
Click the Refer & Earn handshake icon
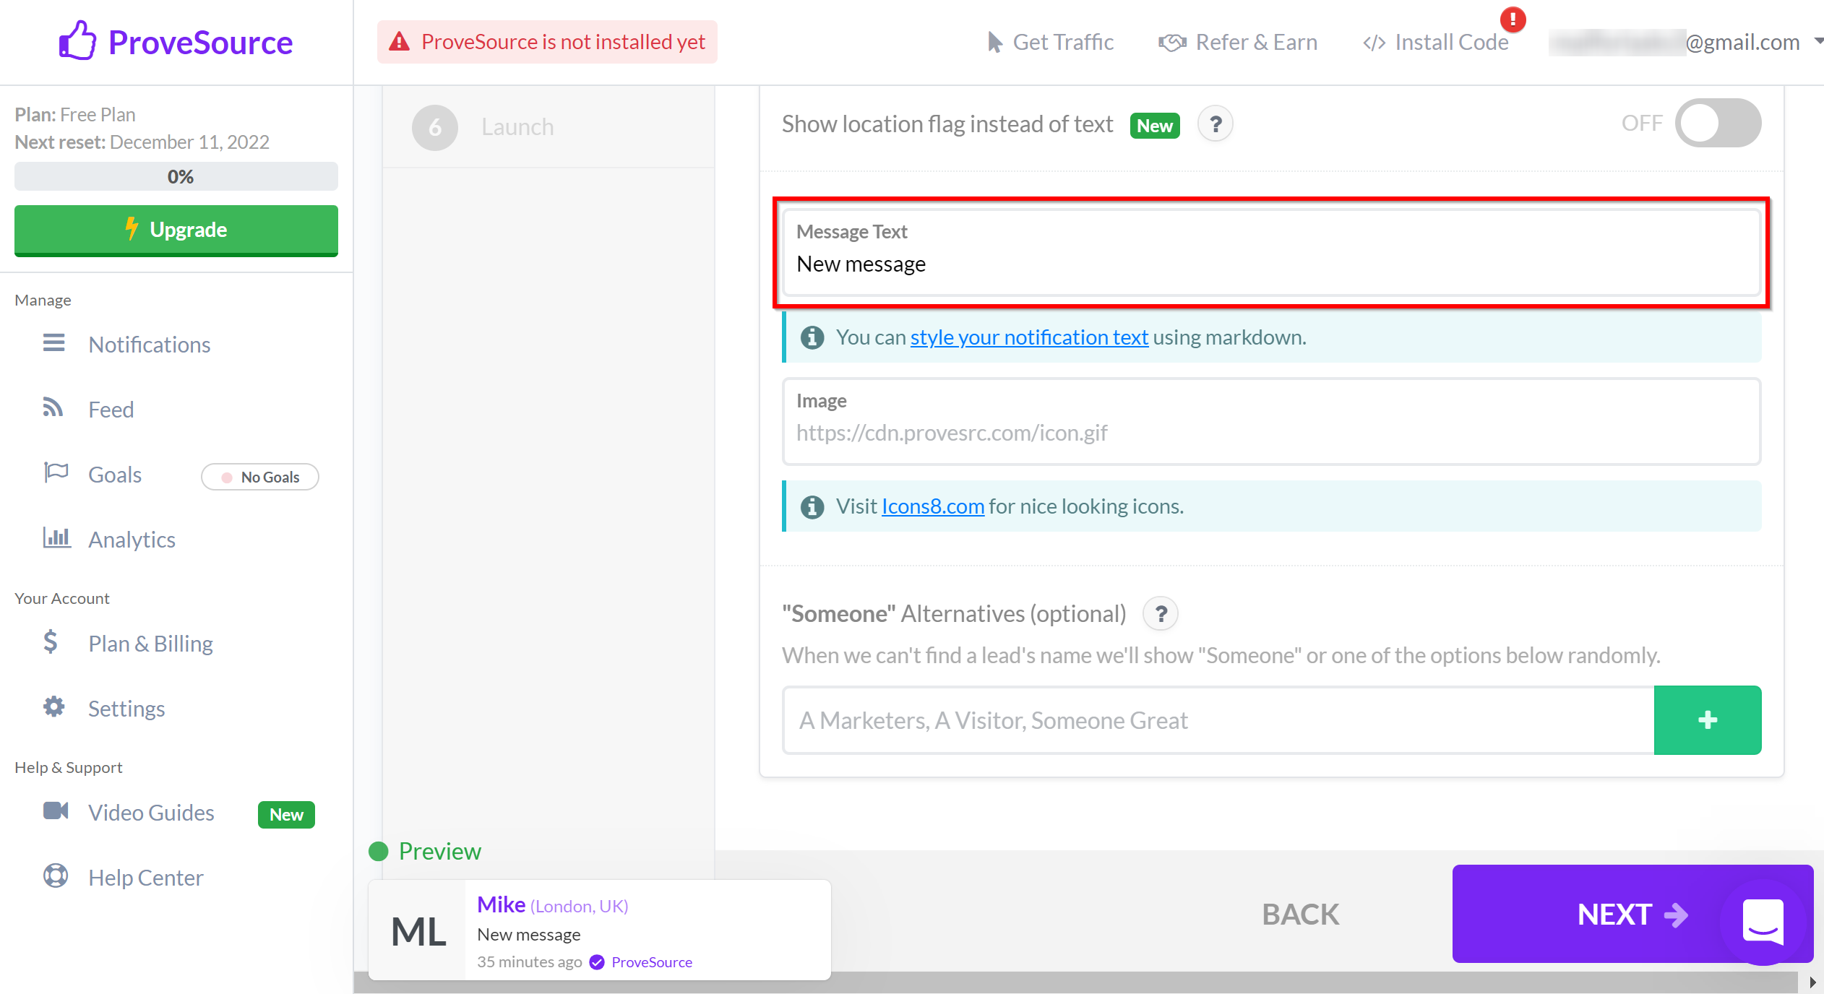(x=1172, y=43)
